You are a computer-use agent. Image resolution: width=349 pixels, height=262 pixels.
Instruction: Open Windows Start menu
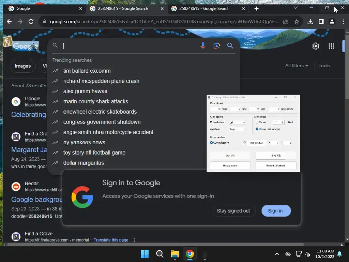pos(145,254)
